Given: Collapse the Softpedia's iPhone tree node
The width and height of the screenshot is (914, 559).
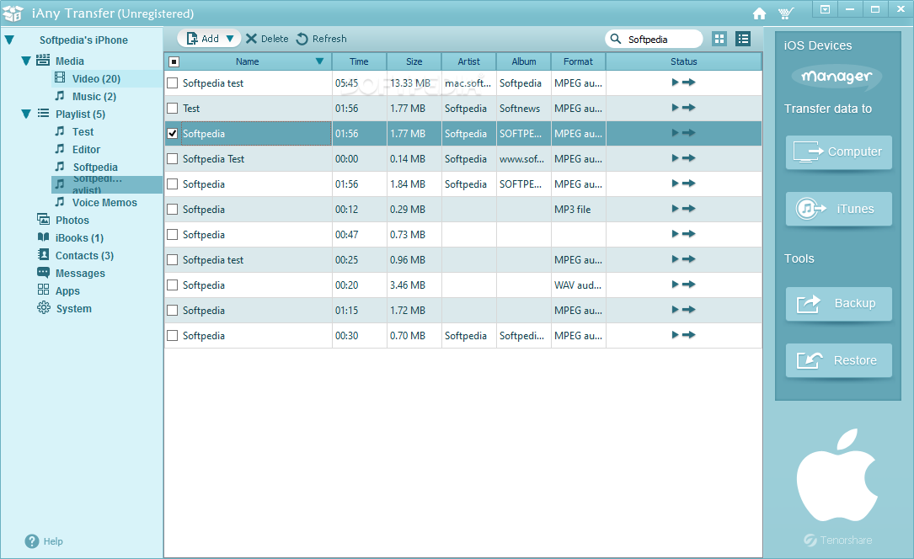Looking at the screenshot, I should coord(9,40).
